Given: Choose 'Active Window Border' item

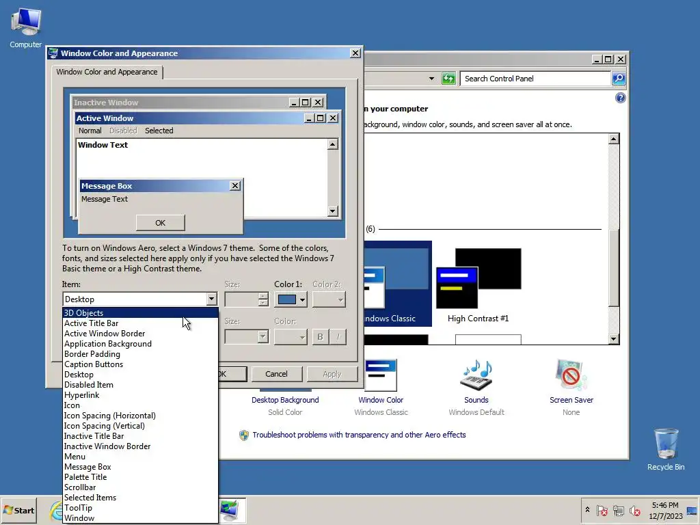Looking at the screenshot, I should click(x=140, y=334).
